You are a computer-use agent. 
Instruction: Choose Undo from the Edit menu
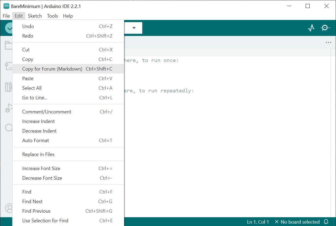pyautogui.click(x=68, y=26)
